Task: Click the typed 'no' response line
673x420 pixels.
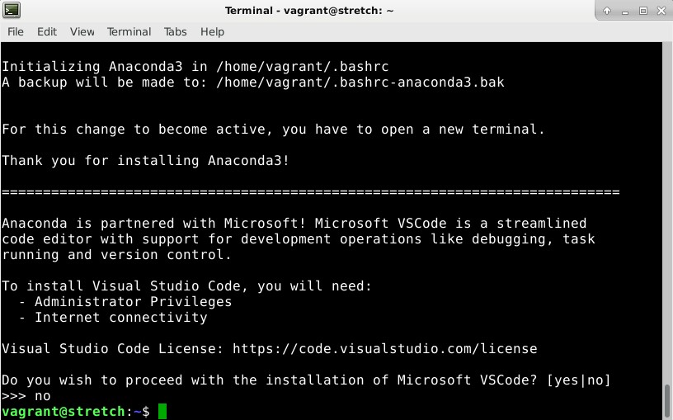Action: click(x=26, y=395)
